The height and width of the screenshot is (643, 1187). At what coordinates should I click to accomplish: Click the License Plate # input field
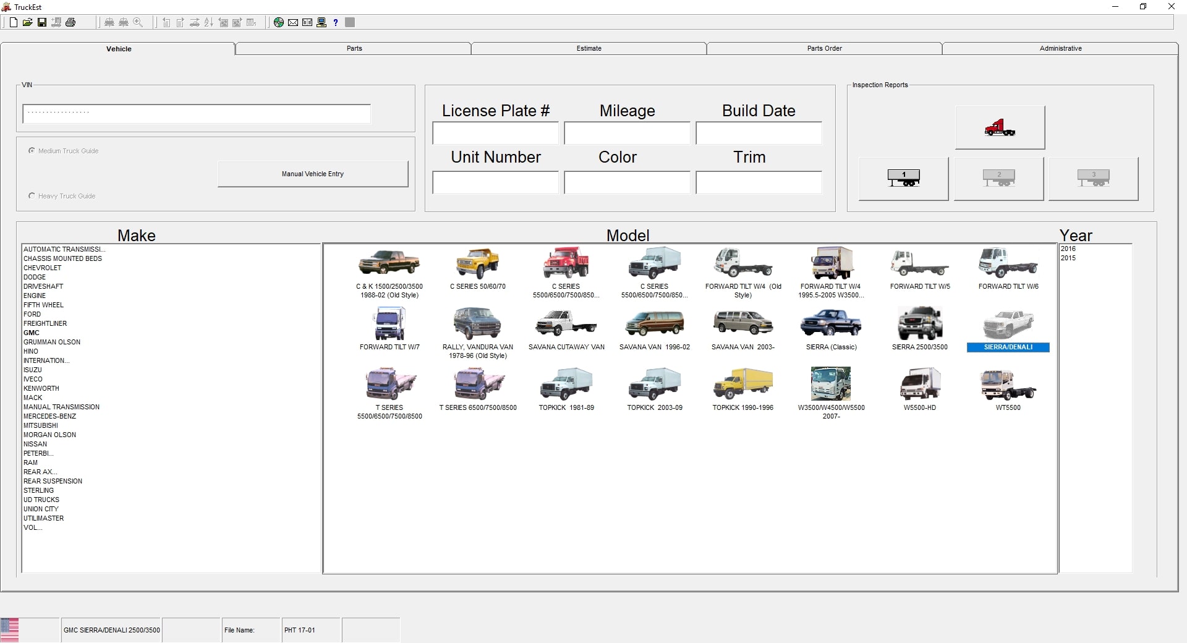coord(495,134)
